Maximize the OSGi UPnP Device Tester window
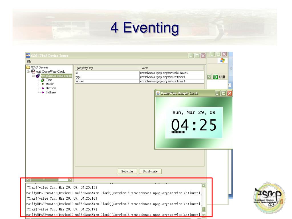The image size is (292, 219). pyautogui.click(x=197, y=56)
